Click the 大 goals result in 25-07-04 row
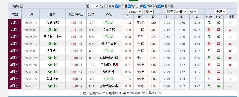The height and width of the screenshot is (97, 239). coord(230,30)
